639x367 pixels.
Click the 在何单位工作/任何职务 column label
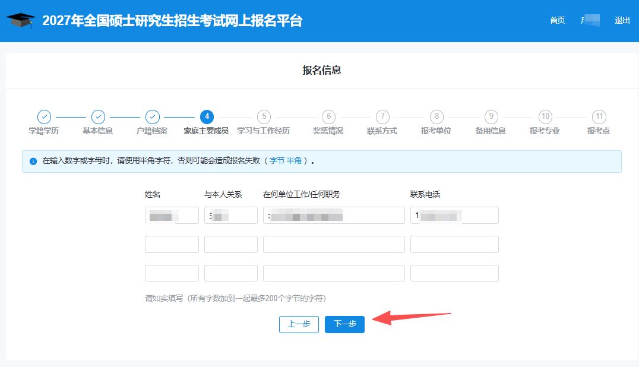click(302, 194)
